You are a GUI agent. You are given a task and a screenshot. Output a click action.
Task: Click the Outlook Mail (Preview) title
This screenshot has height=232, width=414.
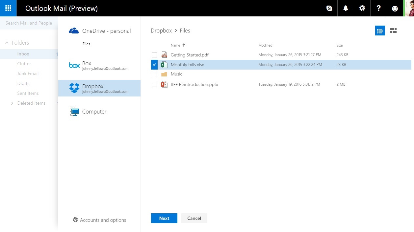[x=62, y=8]
